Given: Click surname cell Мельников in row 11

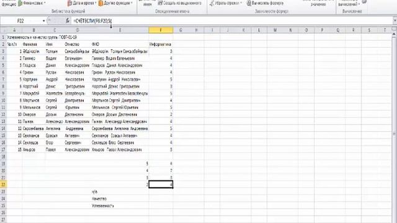Looking at the screenshot, I should pyautogui.click(x=33, y=107).
